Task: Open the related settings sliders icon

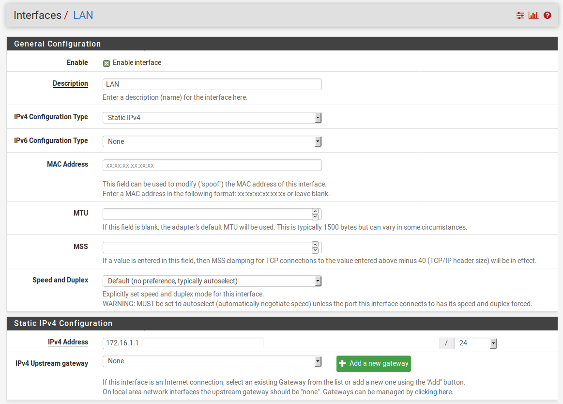Action: coord(520,16)
